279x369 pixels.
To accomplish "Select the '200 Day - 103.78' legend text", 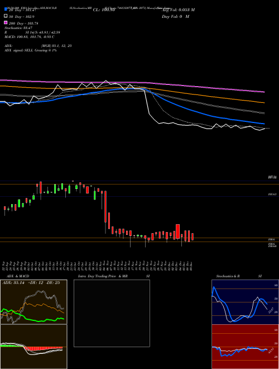I will (x=23, y=23).
